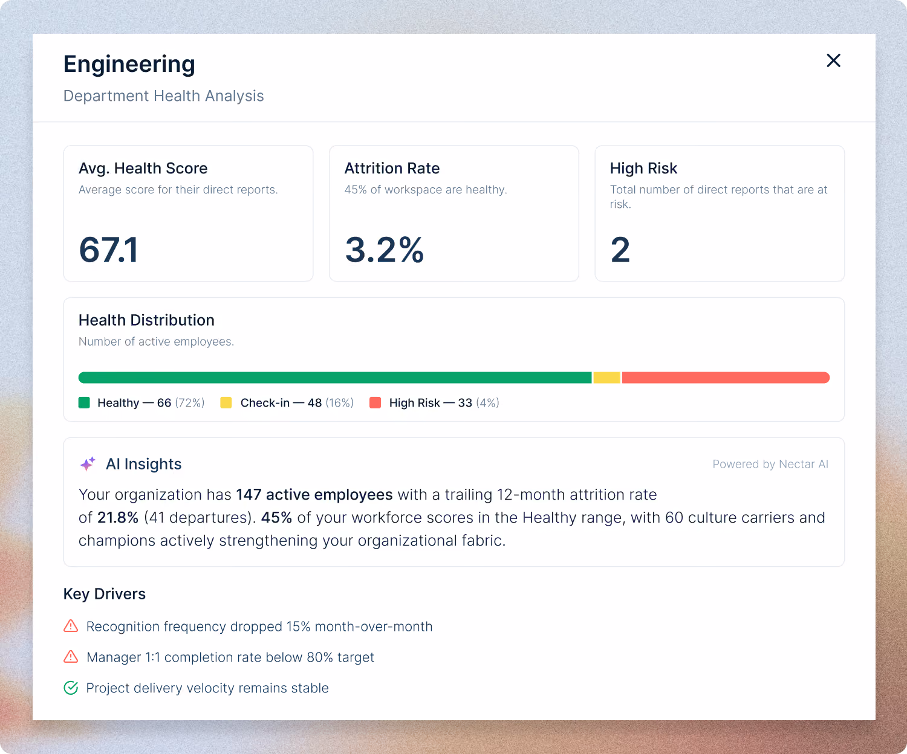Click the bold 21.8% figure in insights
Image resolution: width=907 pixels, height=754 pixels.
pyautogui.click(x=118, y=517)
